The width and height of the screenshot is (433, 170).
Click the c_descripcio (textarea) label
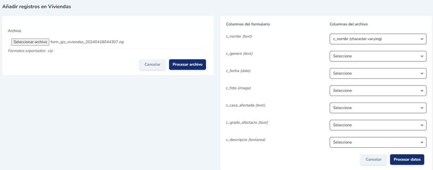(245, 140)
